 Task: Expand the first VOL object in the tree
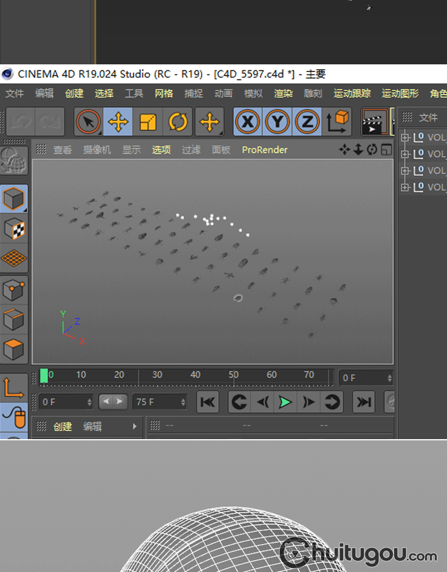pos(405,138)
